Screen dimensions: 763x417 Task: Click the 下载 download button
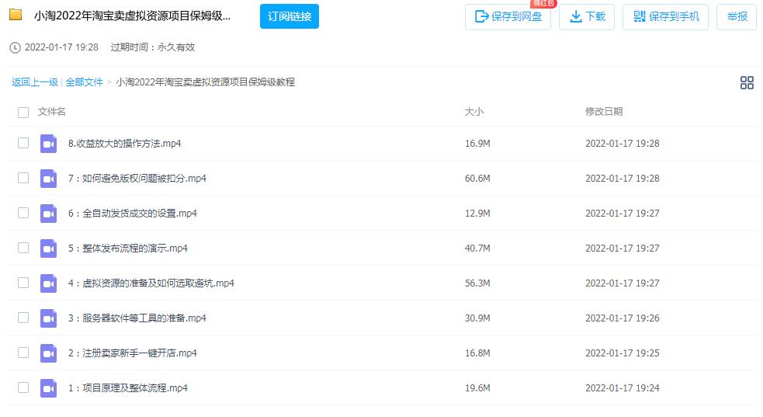pos(586,17)
